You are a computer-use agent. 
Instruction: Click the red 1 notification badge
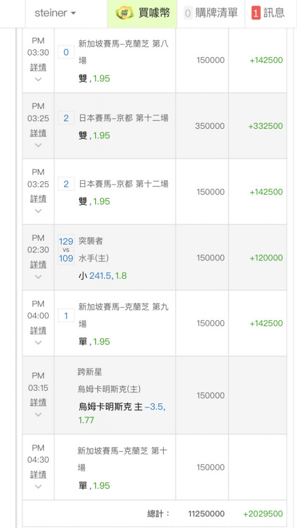[x=256, y=14]
